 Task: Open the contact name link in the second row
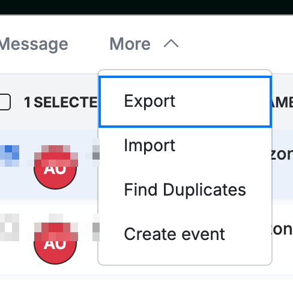pos(282,229)
